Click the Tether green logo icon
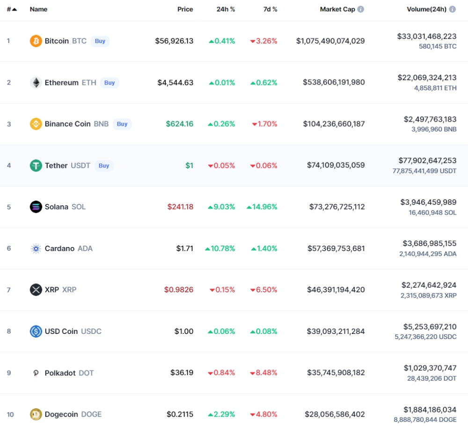This screenshot has width=468, height=426. coord(36,166)
